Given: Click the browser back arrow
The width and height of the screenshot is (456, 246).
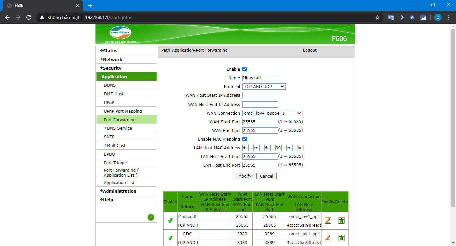Looking at the screenshot, I should tap(7, 17).
